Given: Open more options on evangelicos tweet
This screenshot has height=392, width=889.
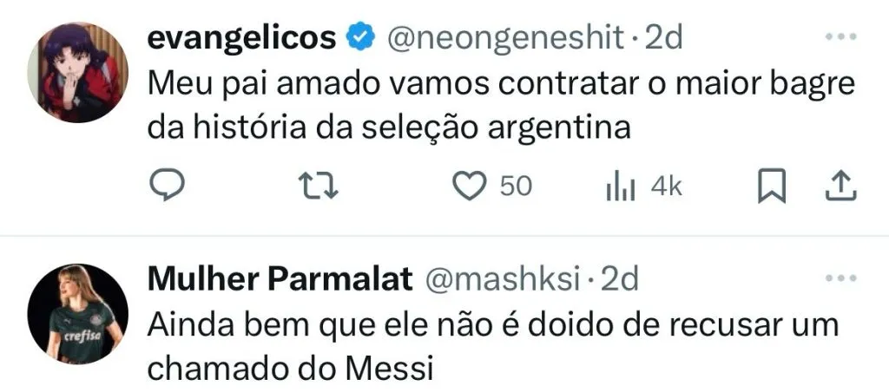Looking at the screenshot, I should [x=840, y=36].
